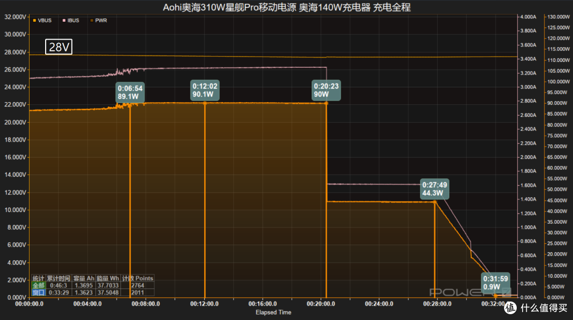The height and width of the screenshot is (320, 573).
Task: Click the 2011 points value
Action: coord(137,292)
